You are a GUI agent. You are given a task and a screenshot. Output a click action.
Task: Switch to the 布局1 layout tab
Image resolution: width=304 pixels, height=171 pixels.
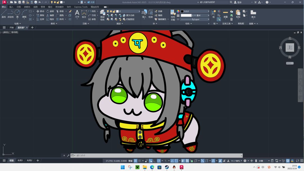[20, 161]
